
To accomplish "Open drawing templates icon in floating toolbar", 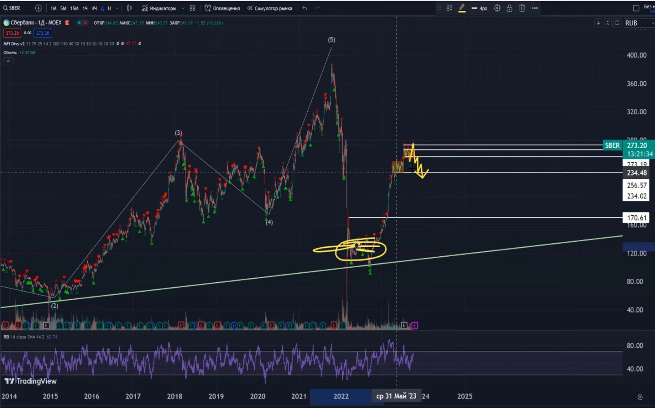I will [449, 8].
